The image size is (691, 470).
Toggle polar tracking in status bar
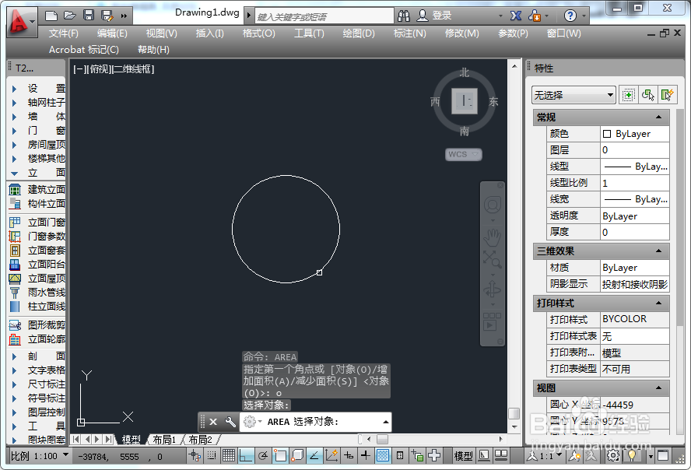(263, 455)
